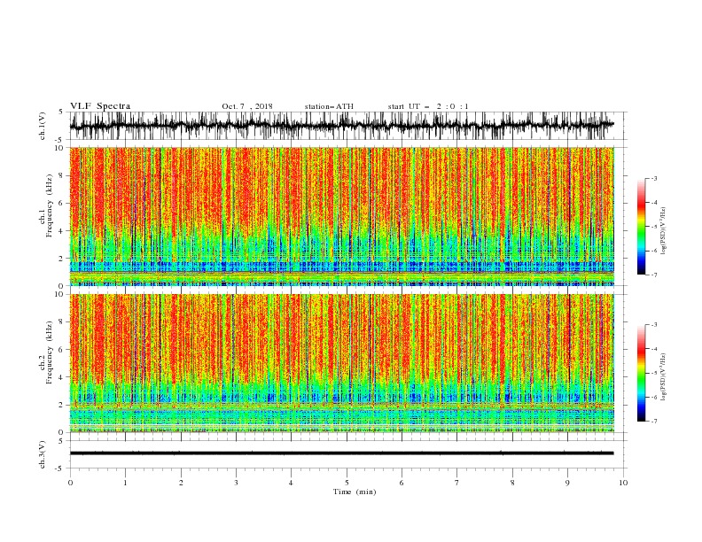
Task: Click the "start UT = 2:0:1" text
Action: click(x=428, y=106)
